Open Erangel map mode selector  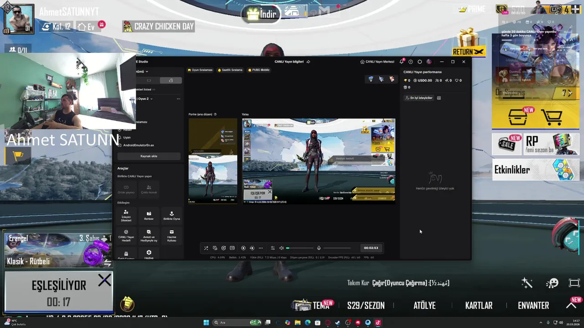click(57, 250)
